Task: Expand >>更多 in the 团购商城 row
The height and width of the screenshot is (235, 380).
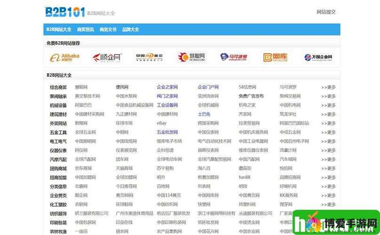Action: 328,168
